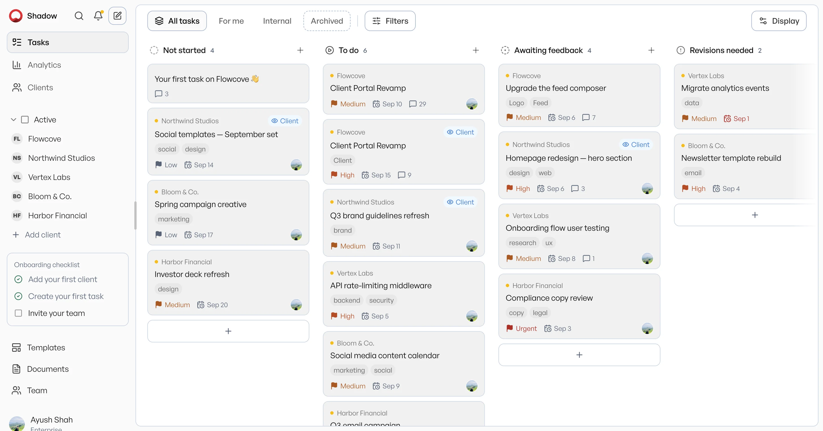The image size is (823, 431).
Task: Add a task to Awaiting feedback column header
Action: [651, 50]
